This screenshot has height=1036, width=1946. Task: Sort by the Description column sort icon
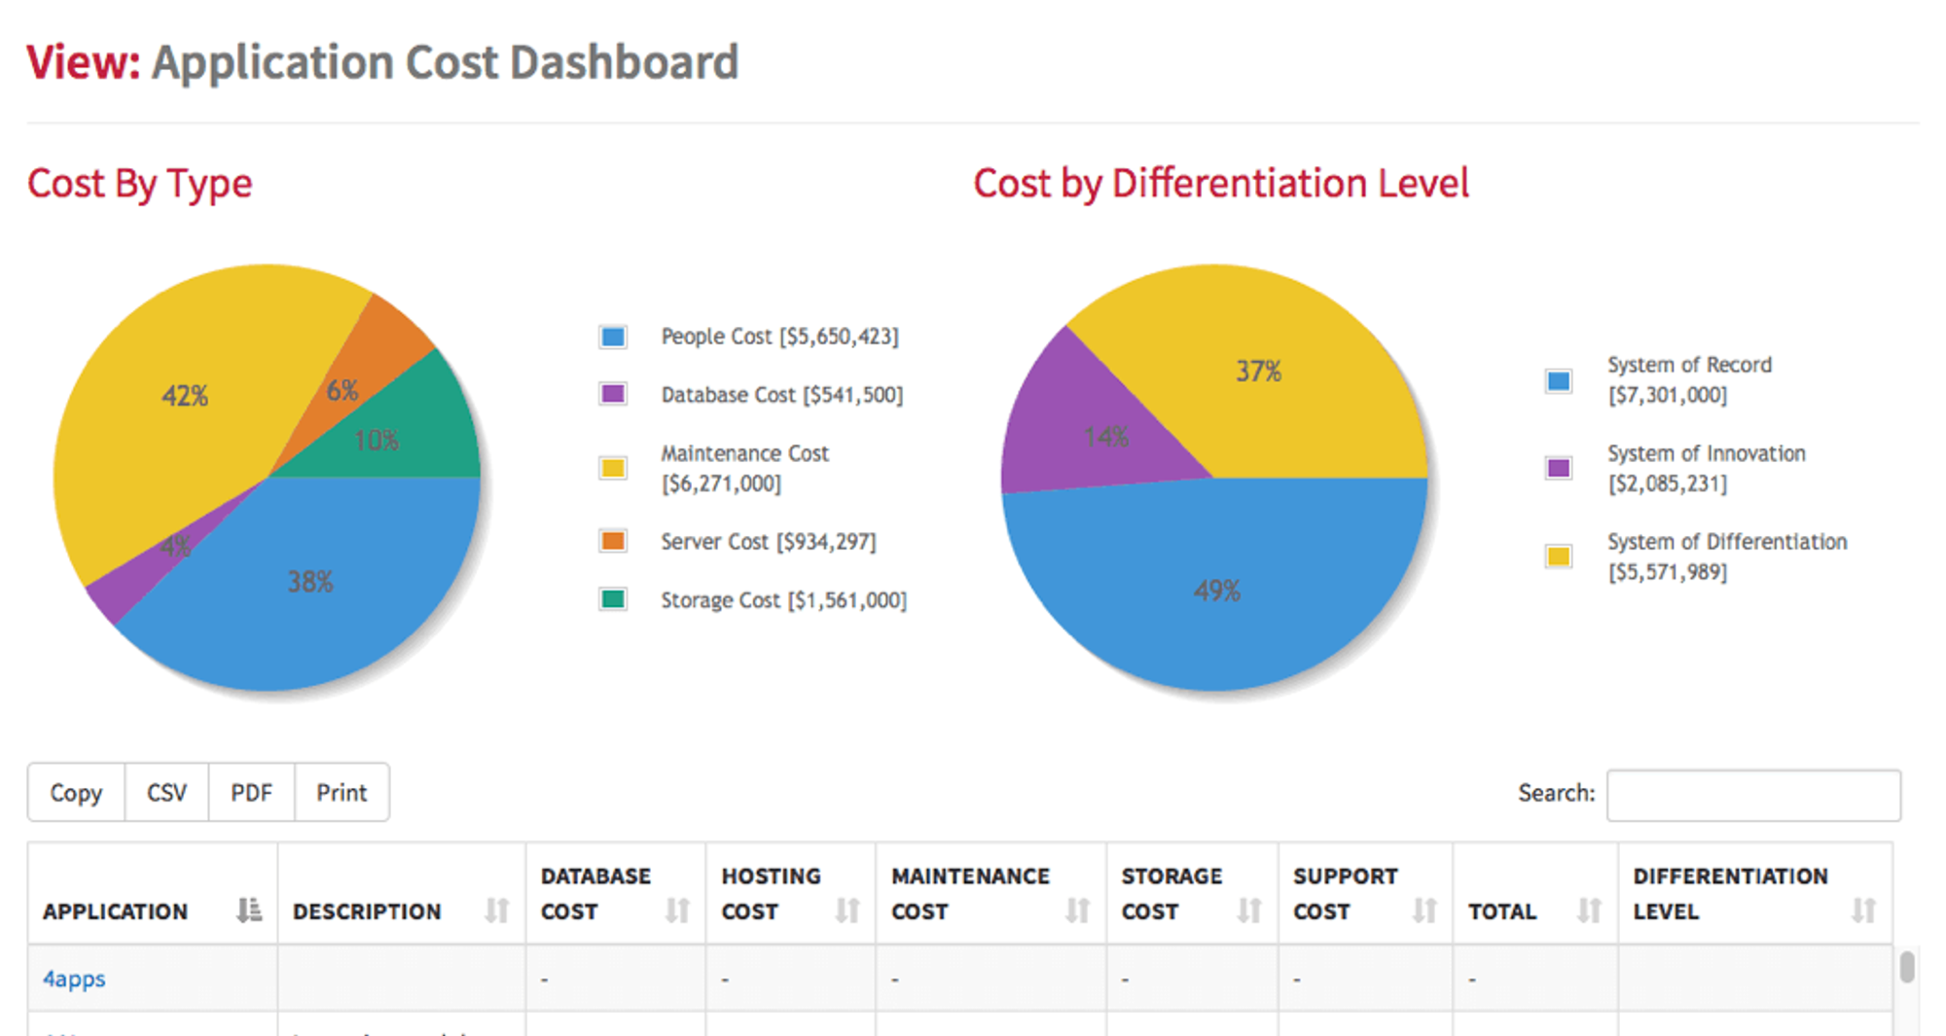(497, 911)
